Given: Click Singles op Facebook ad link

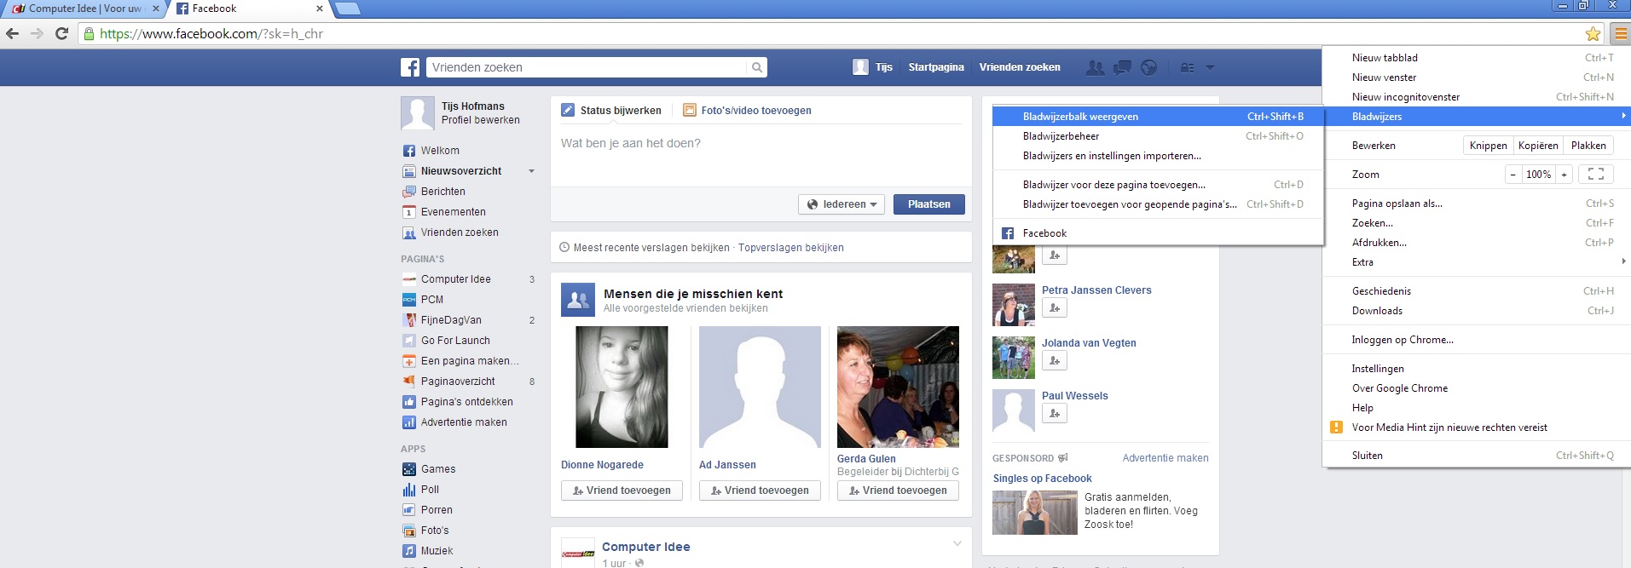Looking at the screenshot, I should click(x=1042, y=479).
